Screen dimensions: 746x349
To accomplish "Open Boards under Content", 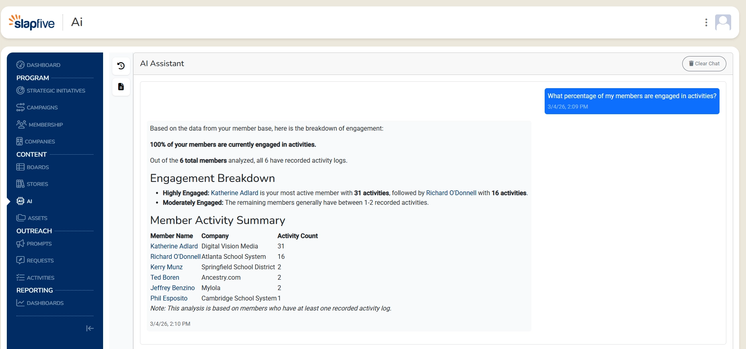I will point(32,167).
